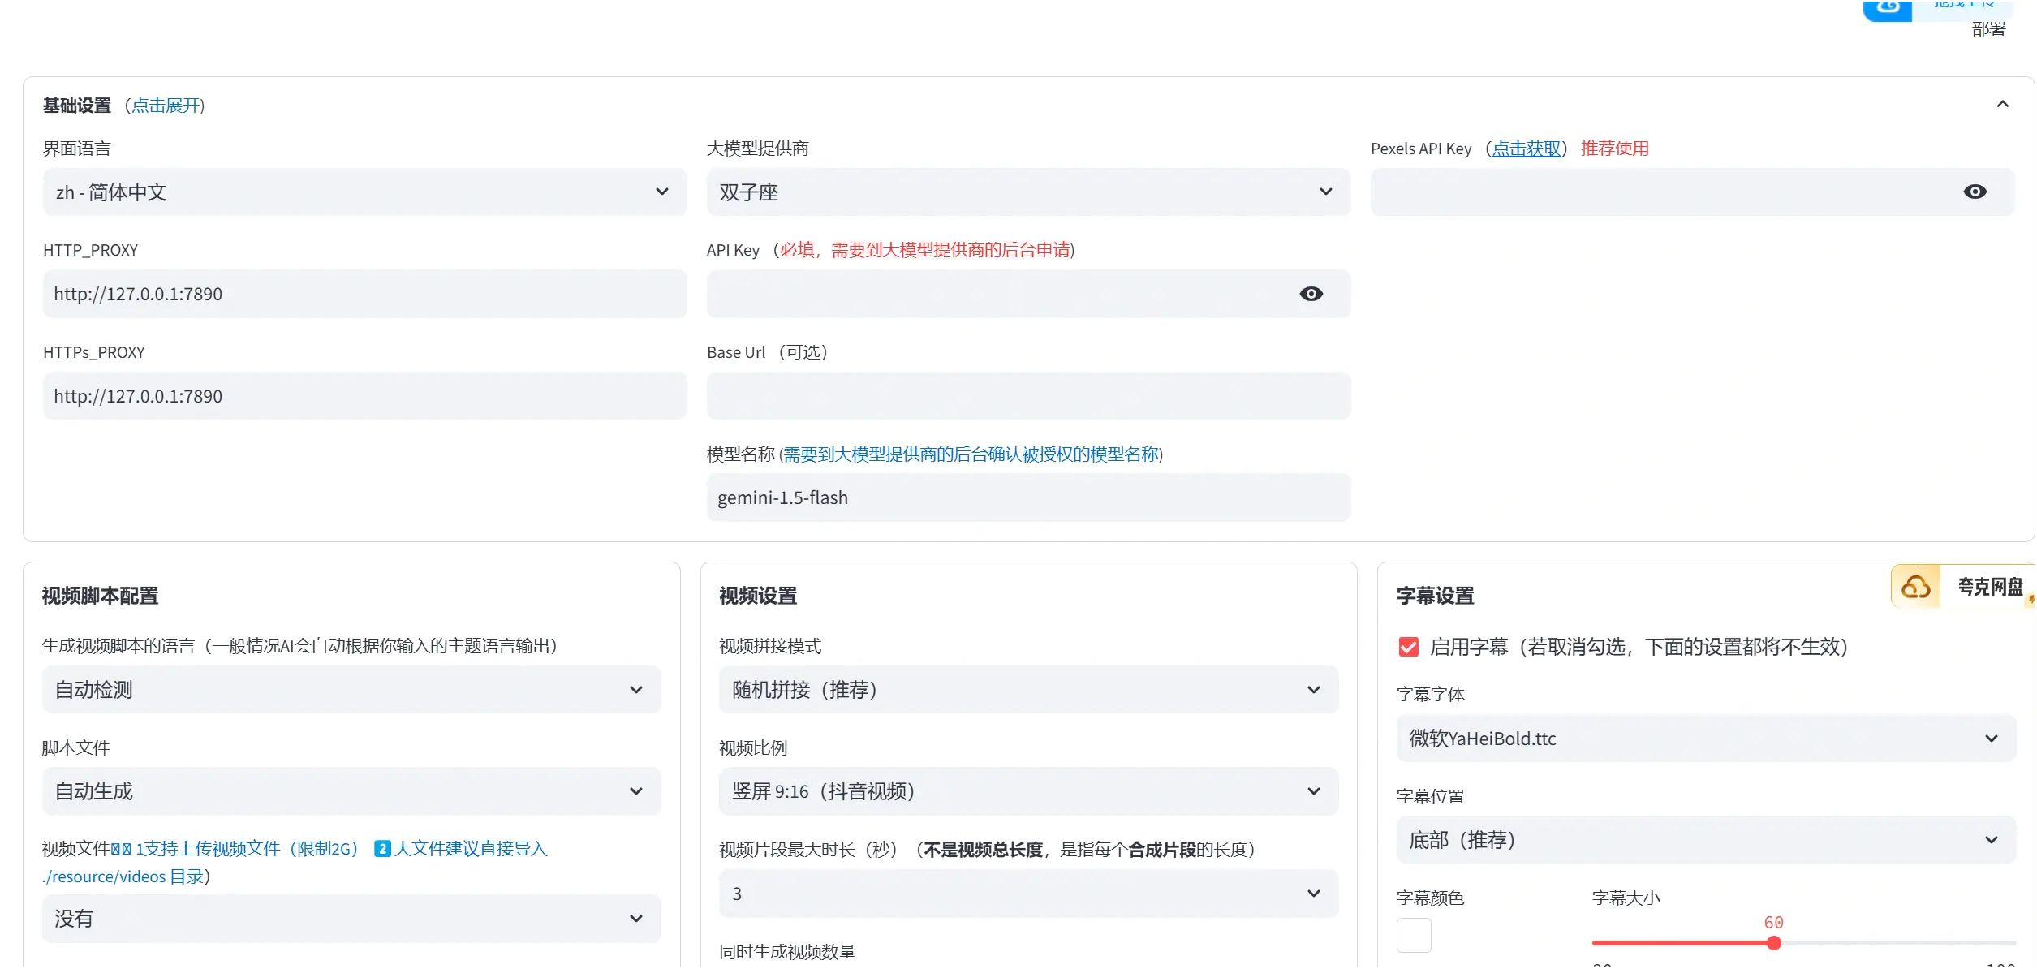Click the 点击获取 Pexels link
Image resolution: width=2037 pixels, height=969 pixels.
point(1526,149)
